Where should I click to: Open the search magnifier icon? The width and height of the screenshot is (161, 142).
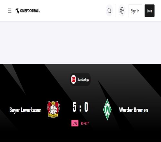click(x=109, y=11)
